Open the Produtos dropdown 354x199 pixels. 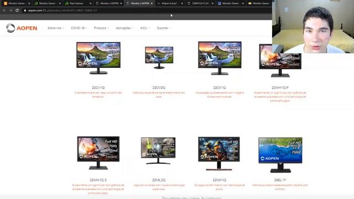[101, 28]
